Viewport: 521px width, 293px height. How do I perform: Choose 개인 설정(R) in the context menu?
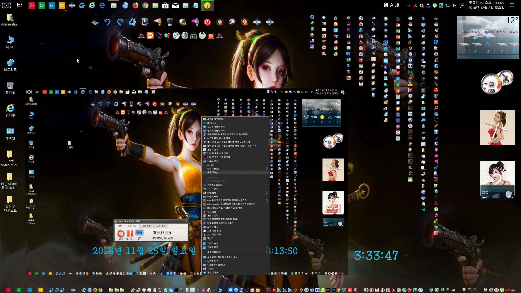[236, 272]
